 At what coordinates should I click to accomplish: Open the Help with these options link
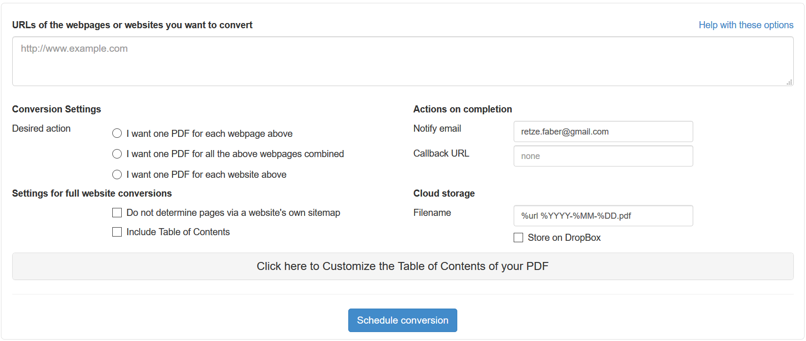tap(746, 25)
